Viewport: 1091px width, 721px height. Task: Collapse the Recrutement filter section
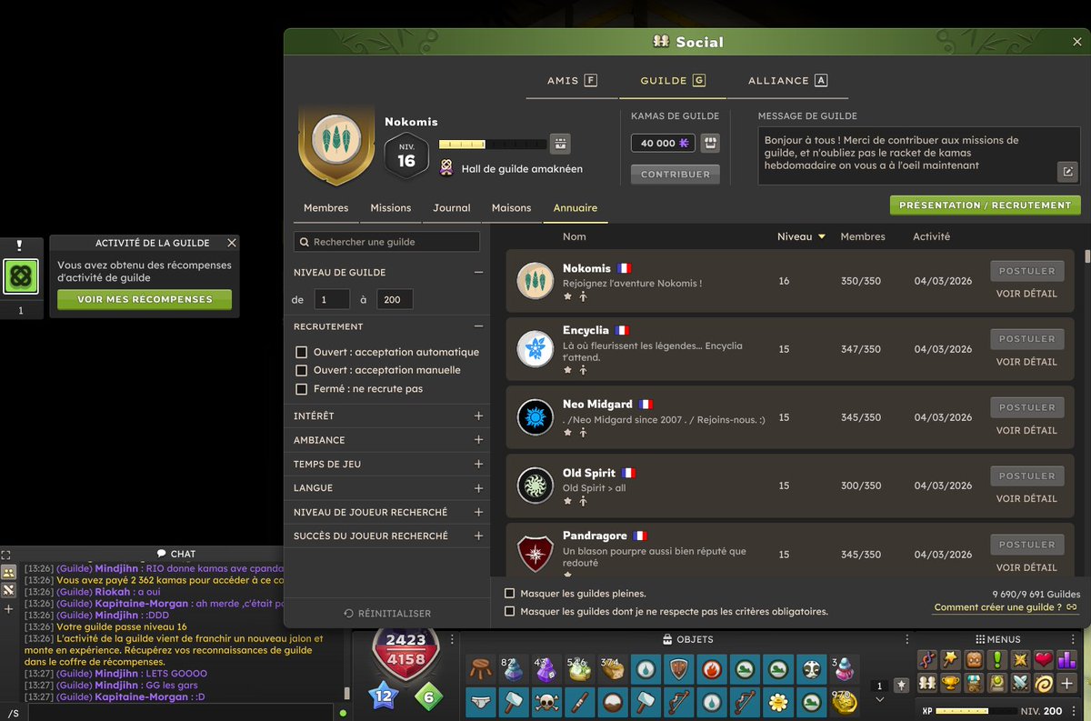[x=478, y=326]
